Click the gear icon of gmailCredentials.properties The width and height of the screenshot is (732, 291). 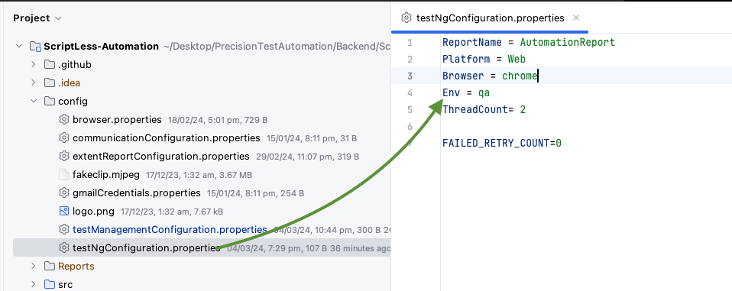[x=64, y=193]
